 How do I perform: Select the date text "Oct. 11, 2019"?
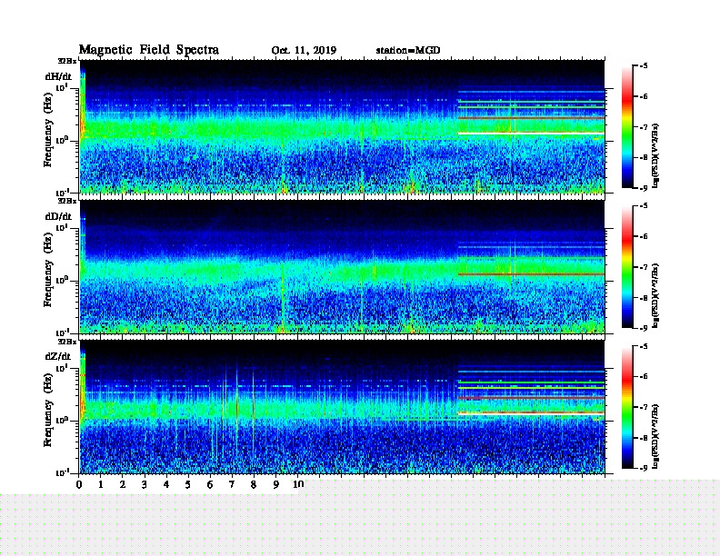304,50
